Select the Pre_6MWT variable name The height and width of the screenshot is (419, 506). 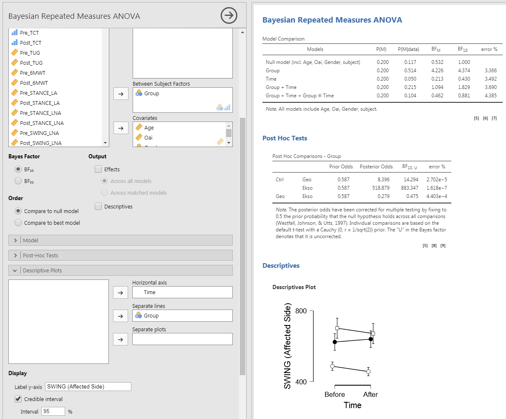(x=33, y=73)
